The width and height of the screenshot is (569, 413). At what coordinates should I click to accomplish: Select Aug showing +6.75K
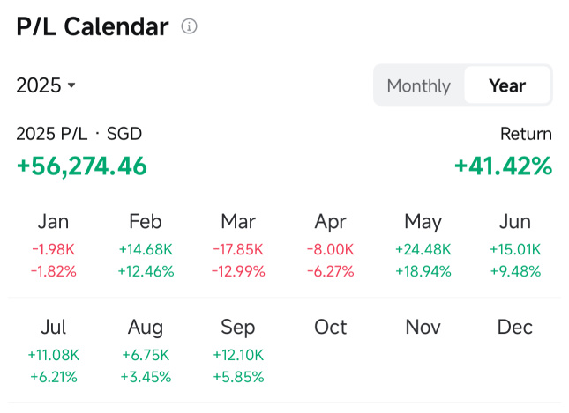coord(146,351)
